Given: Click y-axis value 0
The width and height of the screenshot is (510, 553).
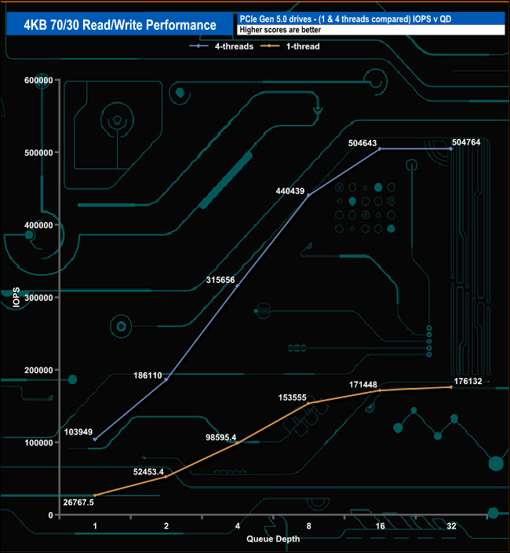Looking at the screenshot, I should 51,515.
